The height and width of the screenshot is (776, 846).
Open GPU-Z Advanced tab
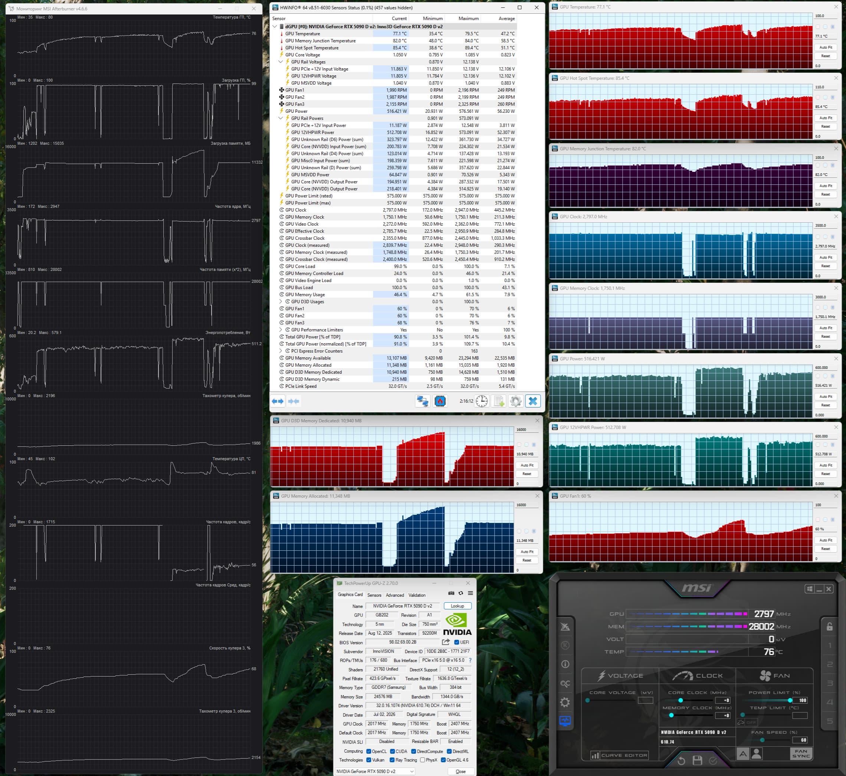[395, 595]
